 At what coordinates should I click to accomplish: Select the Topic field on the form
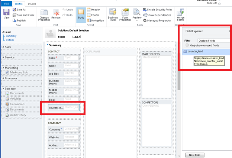point(64,58)
